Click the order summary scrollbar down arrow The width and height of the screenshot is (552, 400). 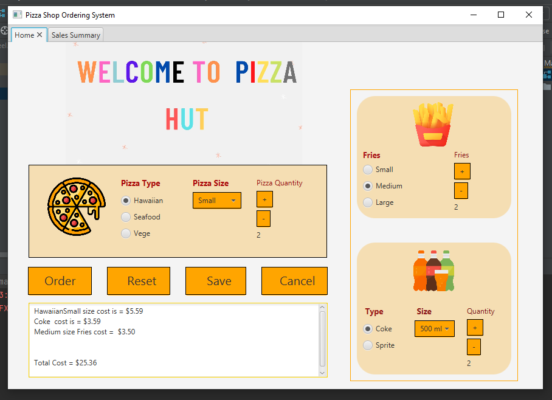click(x=322, y=373)
